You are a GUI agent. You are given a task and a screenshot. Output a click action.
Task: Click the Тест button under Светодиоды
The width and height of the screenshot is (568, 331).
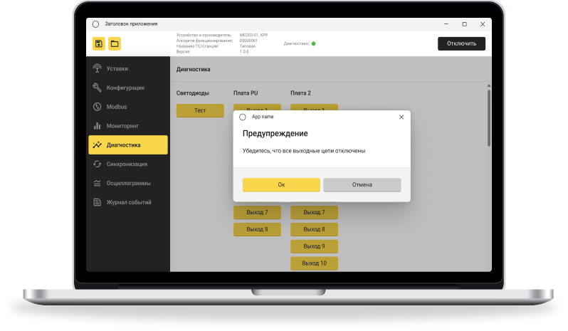pyautogui.click(x=200, y=111)
